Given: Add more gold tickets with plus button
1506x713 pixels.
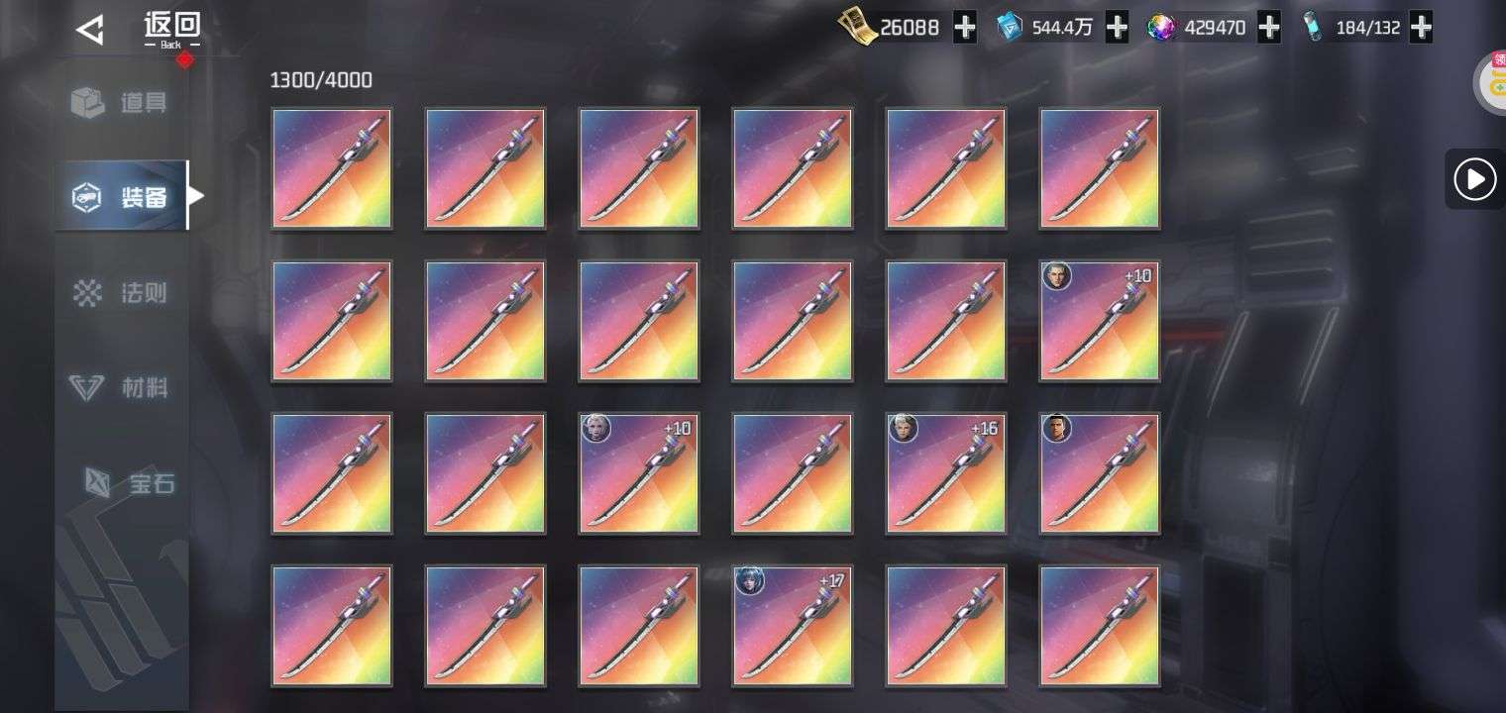Looking at the screenshot, I should click(x=964, y=28).
